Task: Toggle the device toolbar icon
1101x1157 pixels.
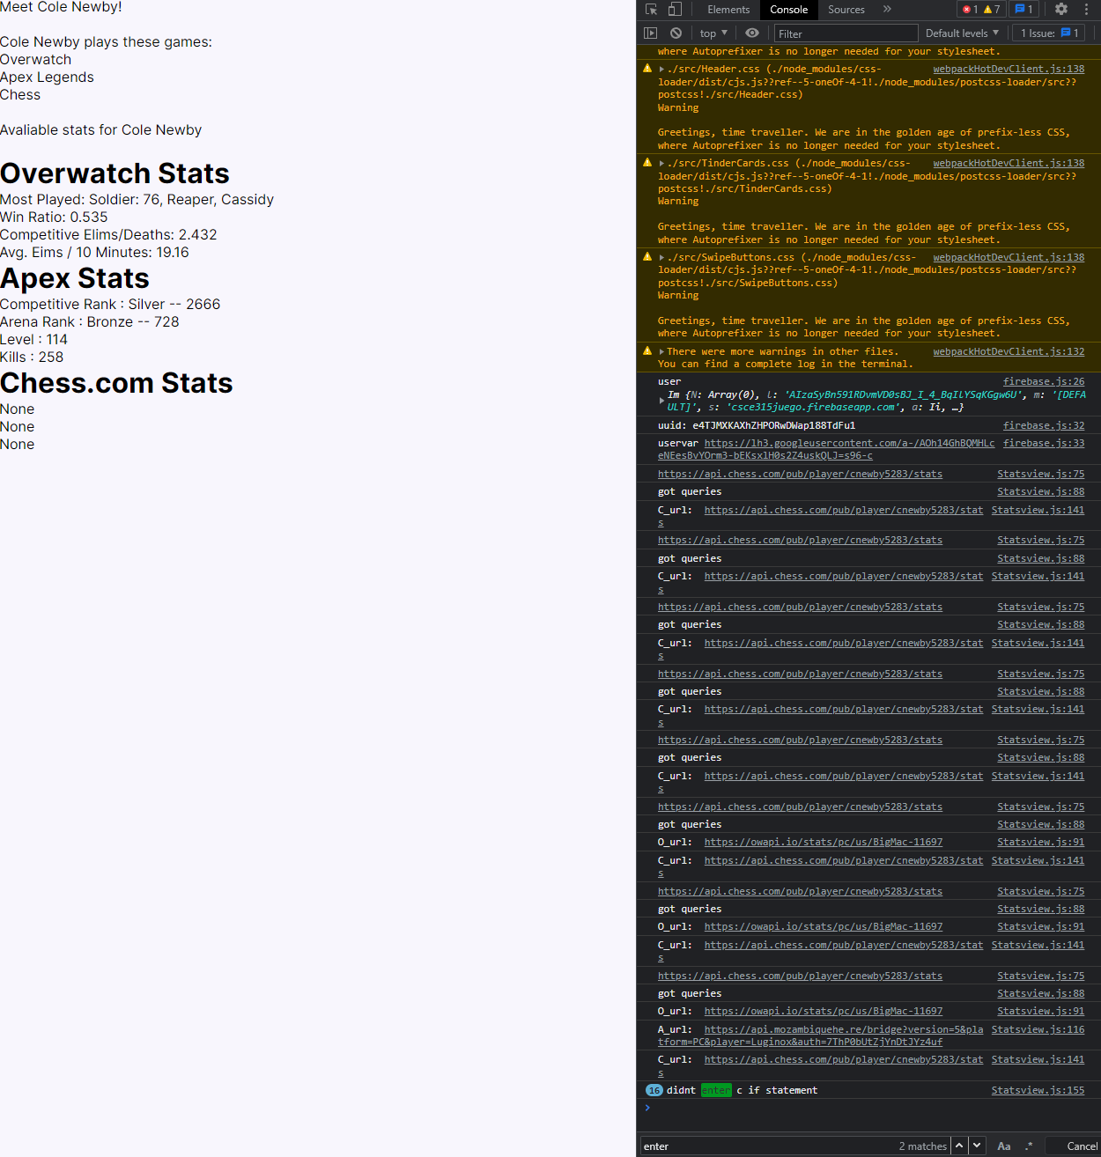Action: pos(675,10)
